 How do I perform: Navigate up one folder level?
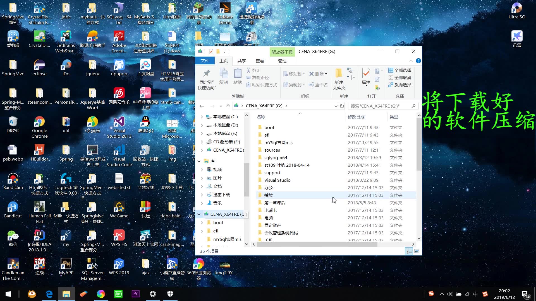tap(228, 106)
